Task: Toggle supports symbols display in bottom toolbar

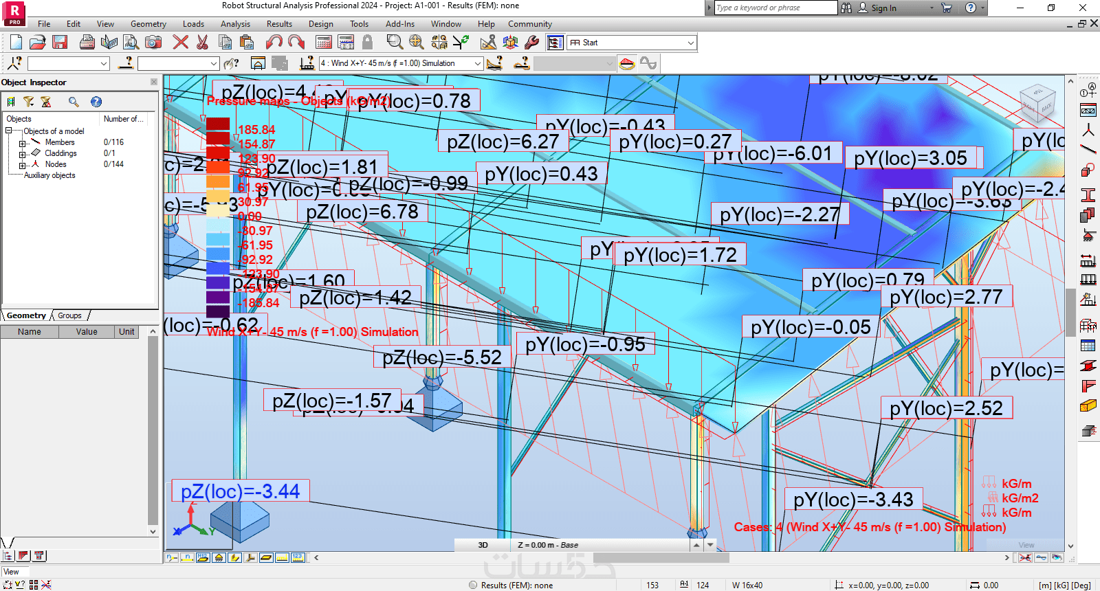Action: coord(219,557)
